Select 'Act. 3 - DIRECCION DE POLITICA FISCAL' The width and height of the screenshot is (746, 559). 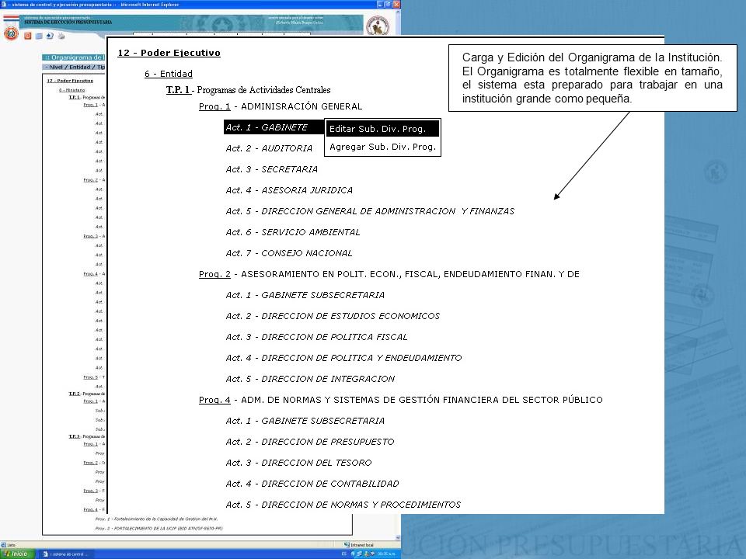tap(316, 337)
